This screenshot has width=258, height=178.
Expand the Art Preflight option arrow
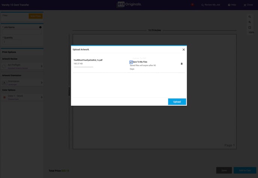point(42,66)
